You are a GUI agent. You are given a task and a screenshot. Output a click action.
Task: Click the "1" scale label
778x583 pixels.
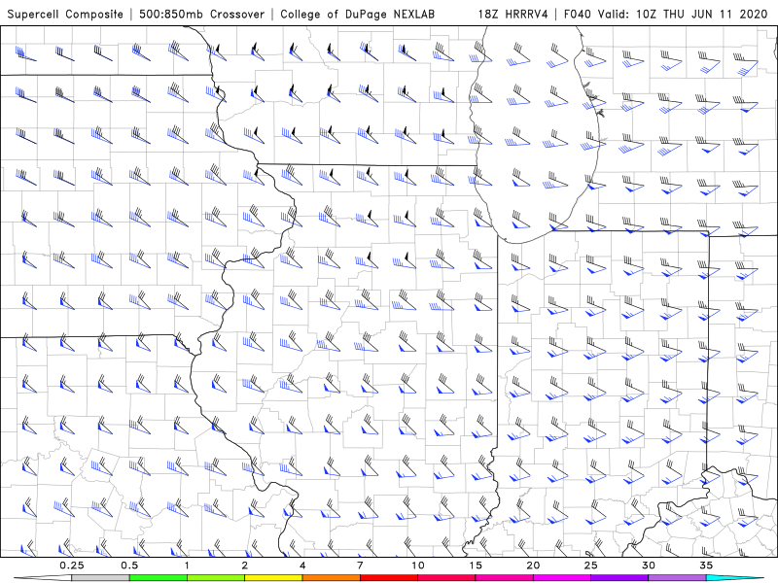tap(187, 566)
